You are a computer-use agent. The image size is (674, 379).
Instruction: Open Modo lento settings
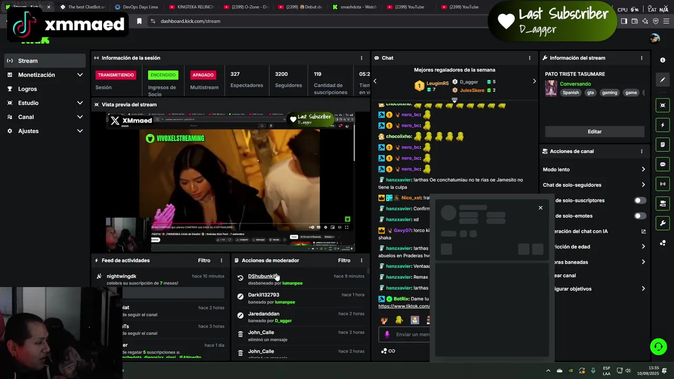594,169
